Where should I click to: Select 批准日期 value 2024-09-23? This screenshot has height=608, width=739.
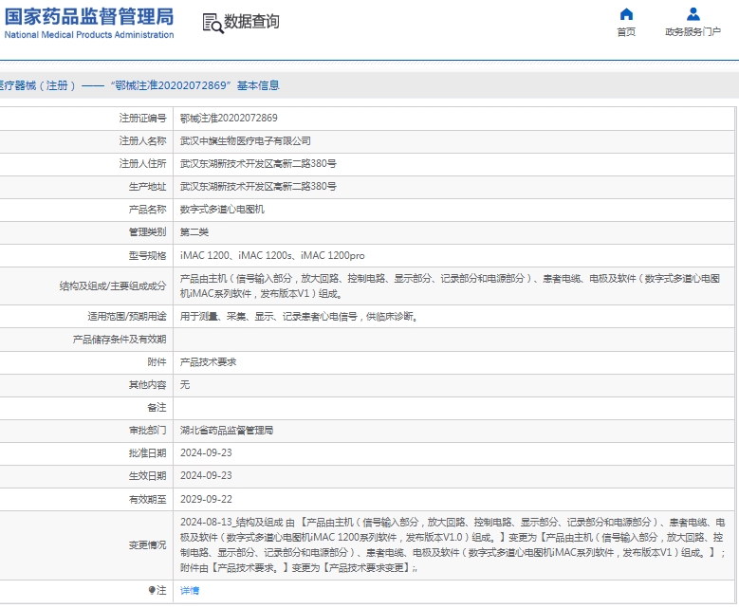tap(206, 453)
